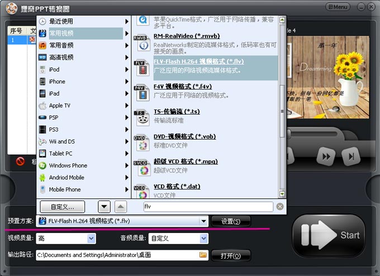
Task: Clear the format search box
Action: 280,207
